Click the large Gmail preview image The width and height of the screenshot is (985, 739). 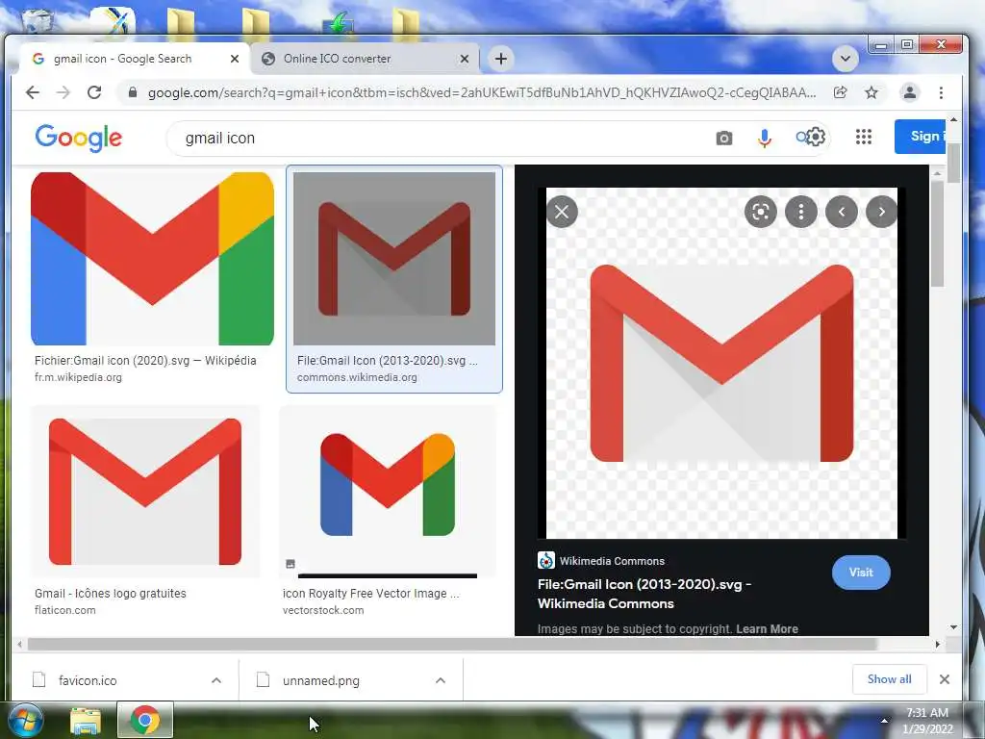coord(721,363)
